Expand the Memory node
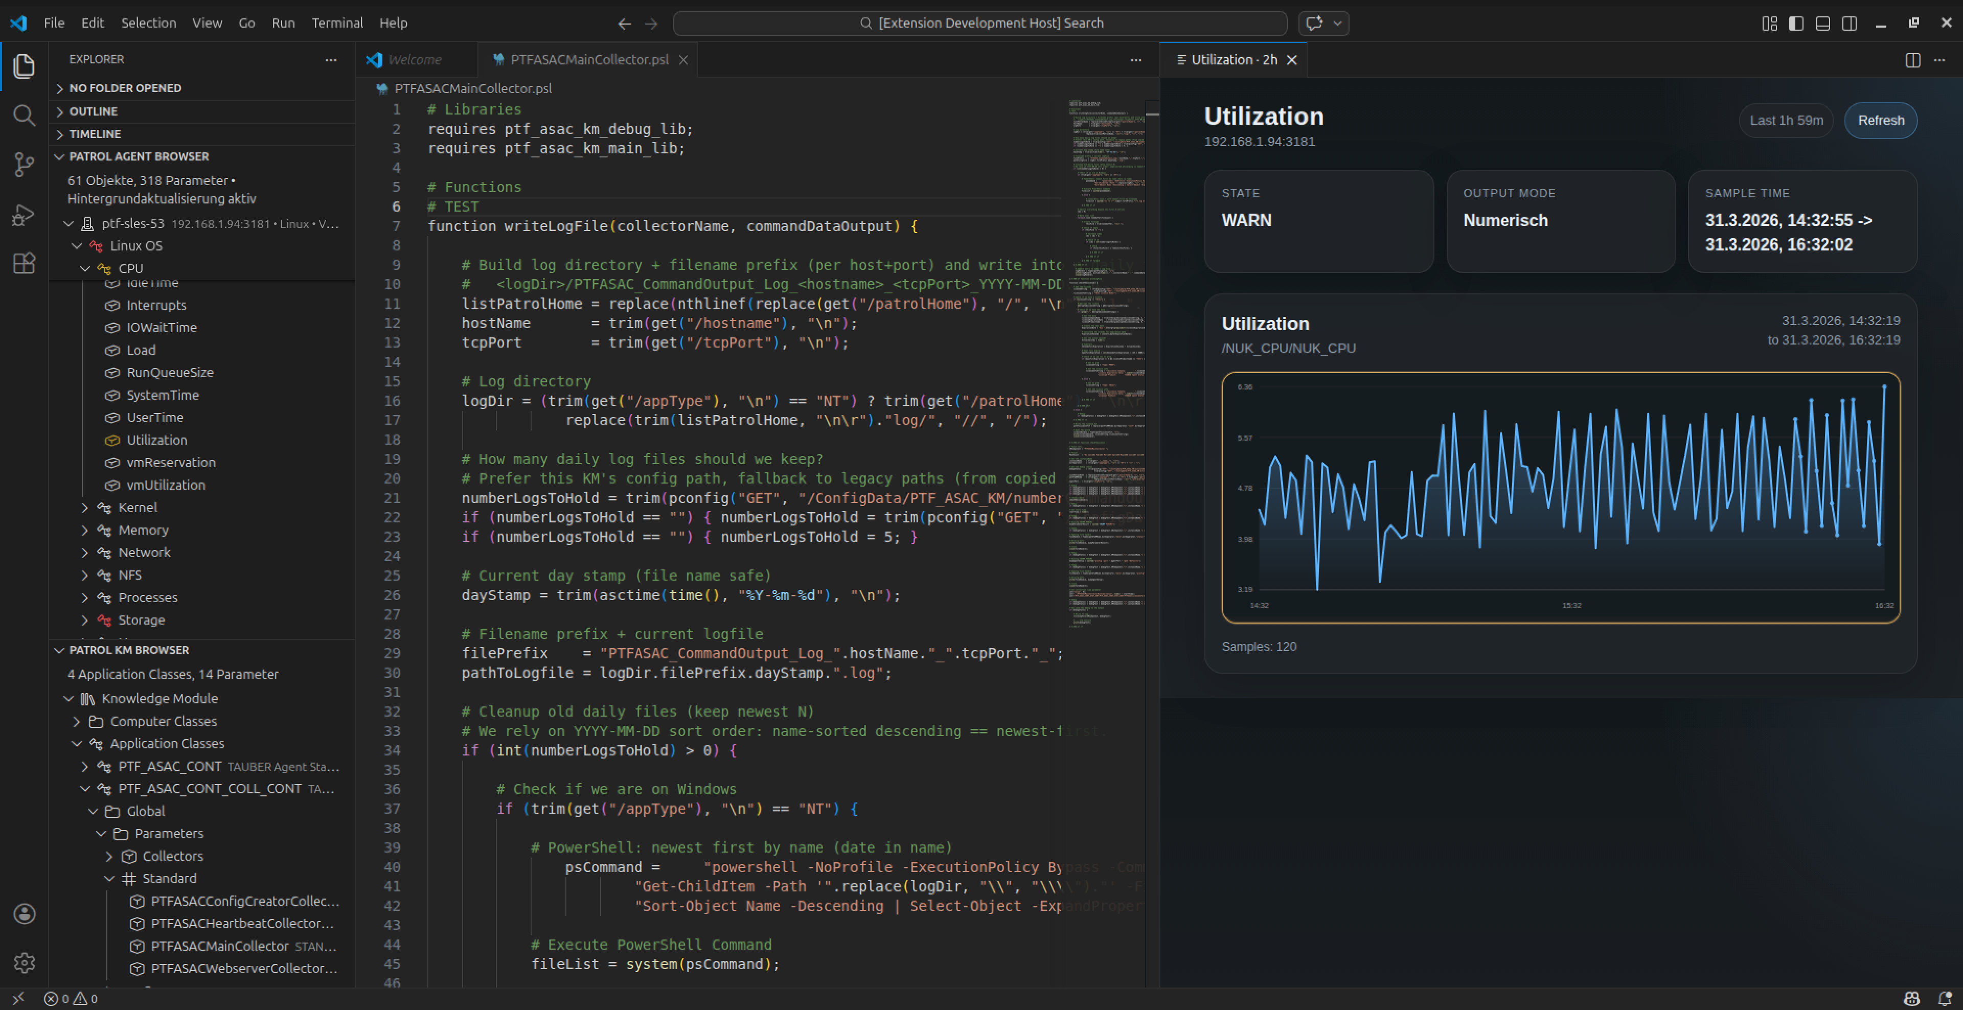 coord(85,530)
